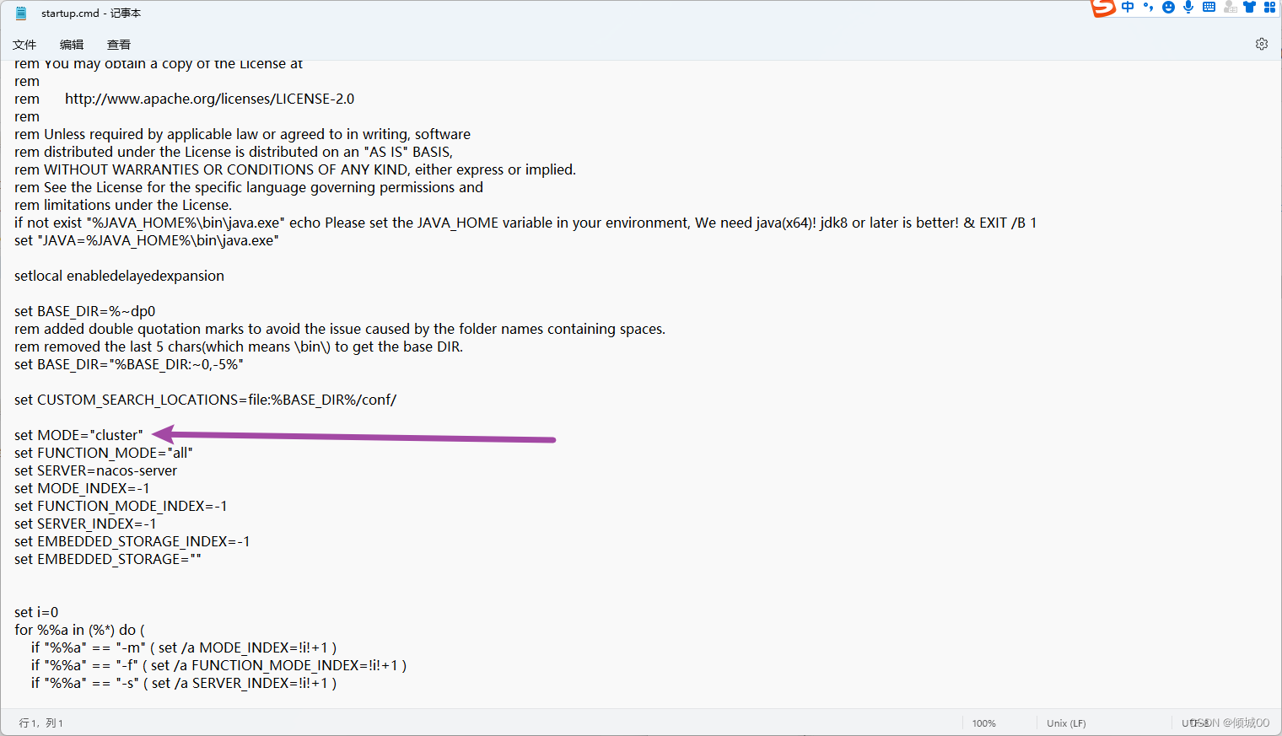Click the 'for %%a in (%*) do (' line
Image resolution: width=1282 pixels, height=736 pixels.
coord(79,630)
